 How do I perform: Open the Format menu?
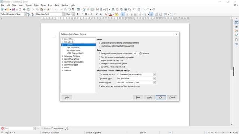pyautogui.click(x=28, y=5)
